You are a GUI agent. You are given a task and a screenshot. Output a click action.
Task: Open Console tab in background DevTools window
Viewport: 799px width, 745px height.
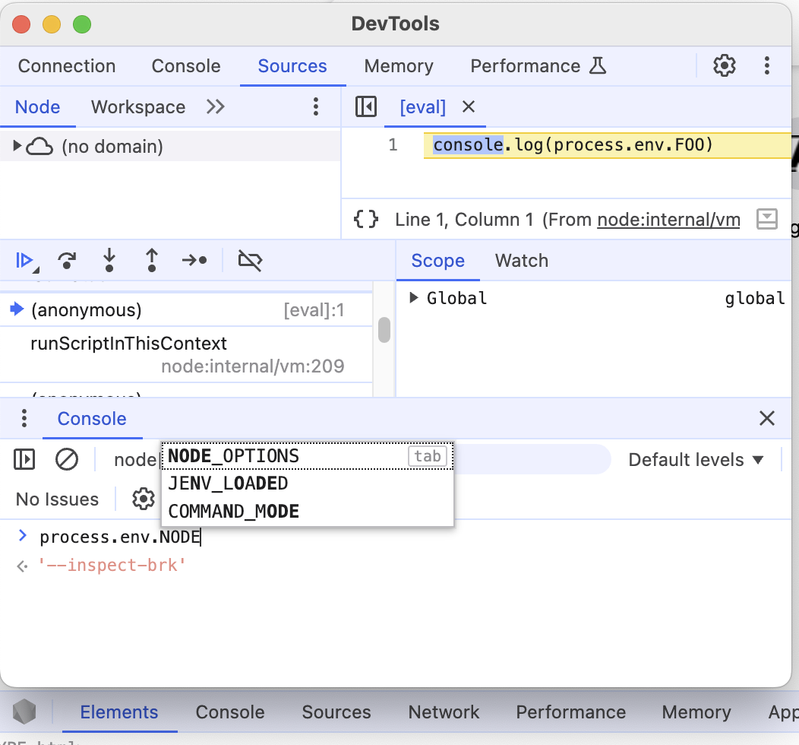[x=230, y=712]
